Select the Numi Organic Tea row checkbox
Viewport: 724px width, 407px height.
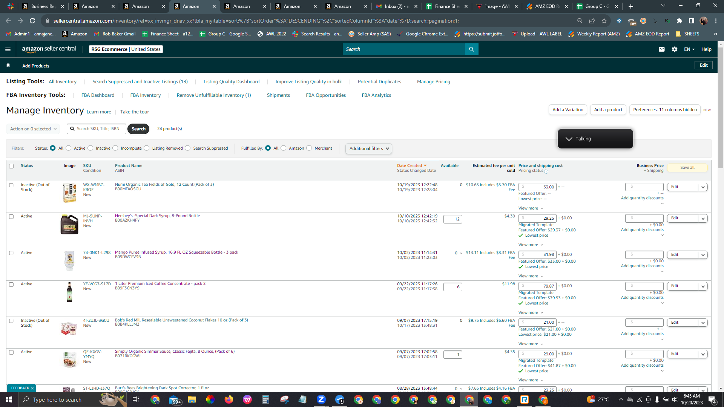pyautogui.click(x=11, y=185)
